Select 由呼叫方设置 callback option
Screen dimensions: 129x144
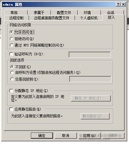click(12, 72)
